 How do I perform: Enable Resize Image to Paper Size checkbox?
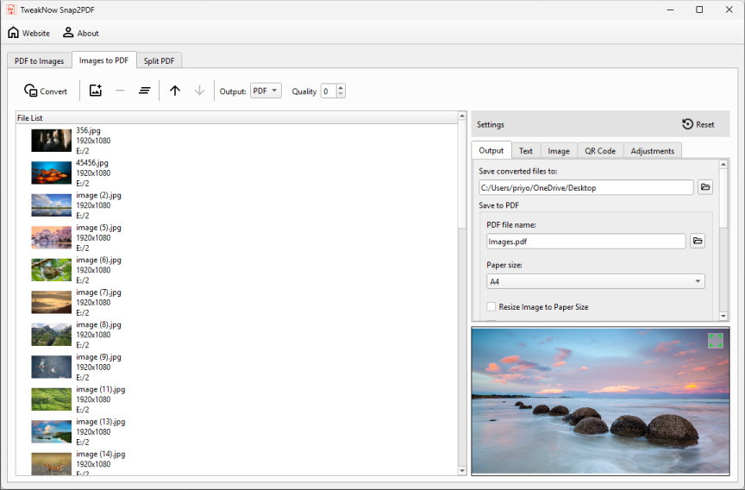tap(491, 306)
